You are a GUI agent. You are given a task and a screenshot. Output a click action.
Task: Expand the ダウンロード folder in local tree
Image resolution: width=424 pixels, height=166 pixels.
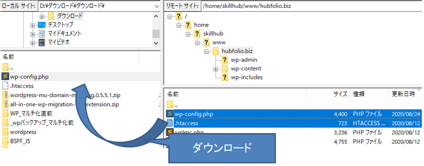tap(42, 16)
